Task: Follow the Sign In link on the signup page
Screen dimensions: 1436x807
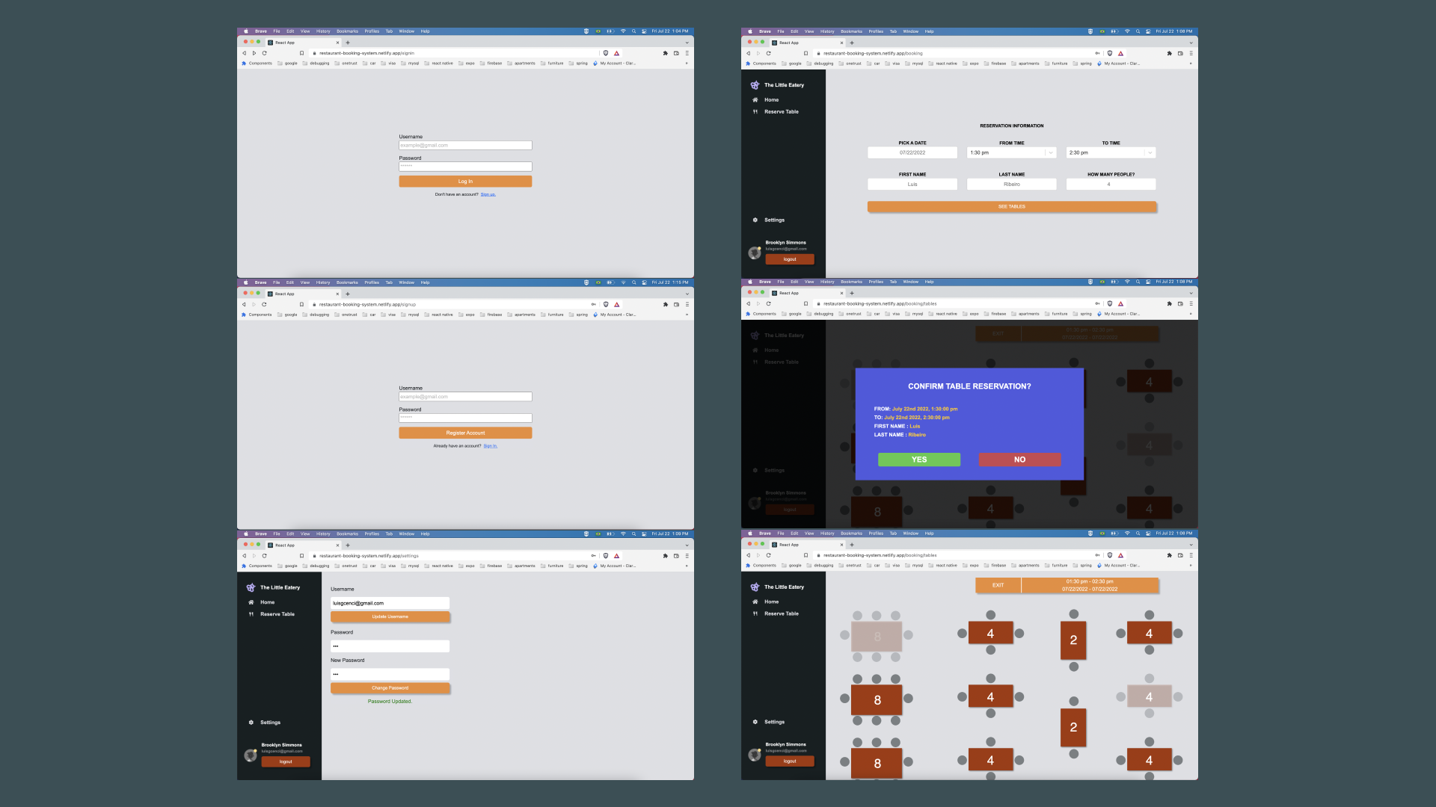Action: [490, 446]
